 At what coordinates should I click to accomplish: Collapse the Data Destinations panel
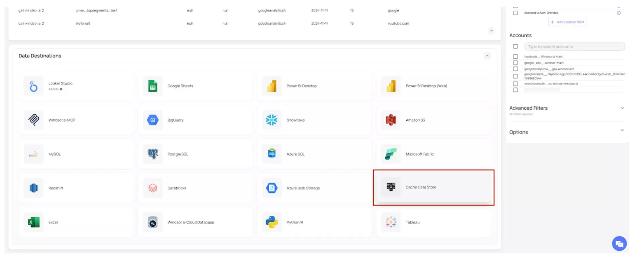[x=487, y=56]
